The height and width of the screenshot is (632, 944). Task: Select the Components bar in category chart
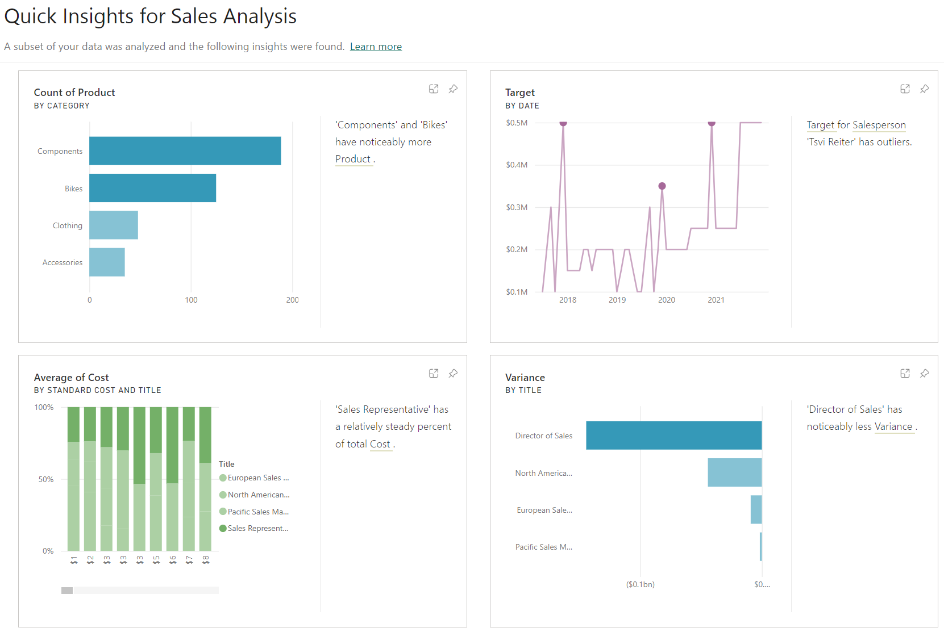click(x=185, y=151)
